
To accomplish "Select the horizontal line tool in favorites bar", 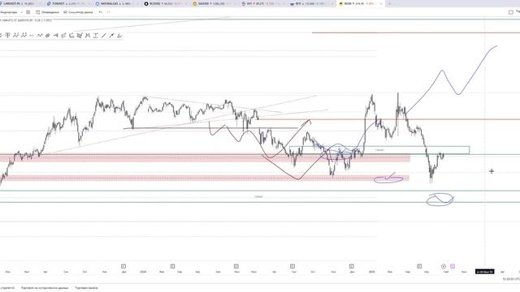I will click(32, 35).
